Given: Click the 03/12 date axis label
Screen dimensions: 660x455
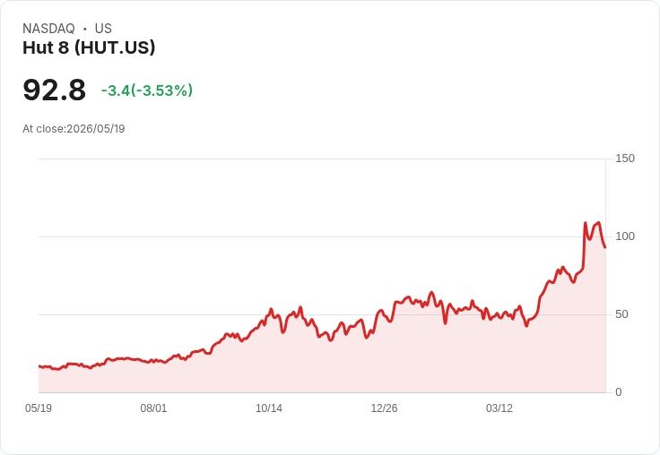Looking at the screenshot, I should click(499, 408).
